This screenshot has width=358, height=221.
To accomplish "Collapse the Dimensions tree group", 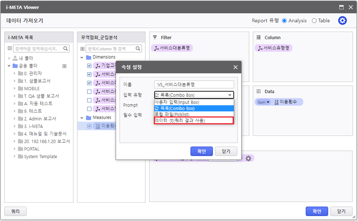I will (x=82, y=57).
